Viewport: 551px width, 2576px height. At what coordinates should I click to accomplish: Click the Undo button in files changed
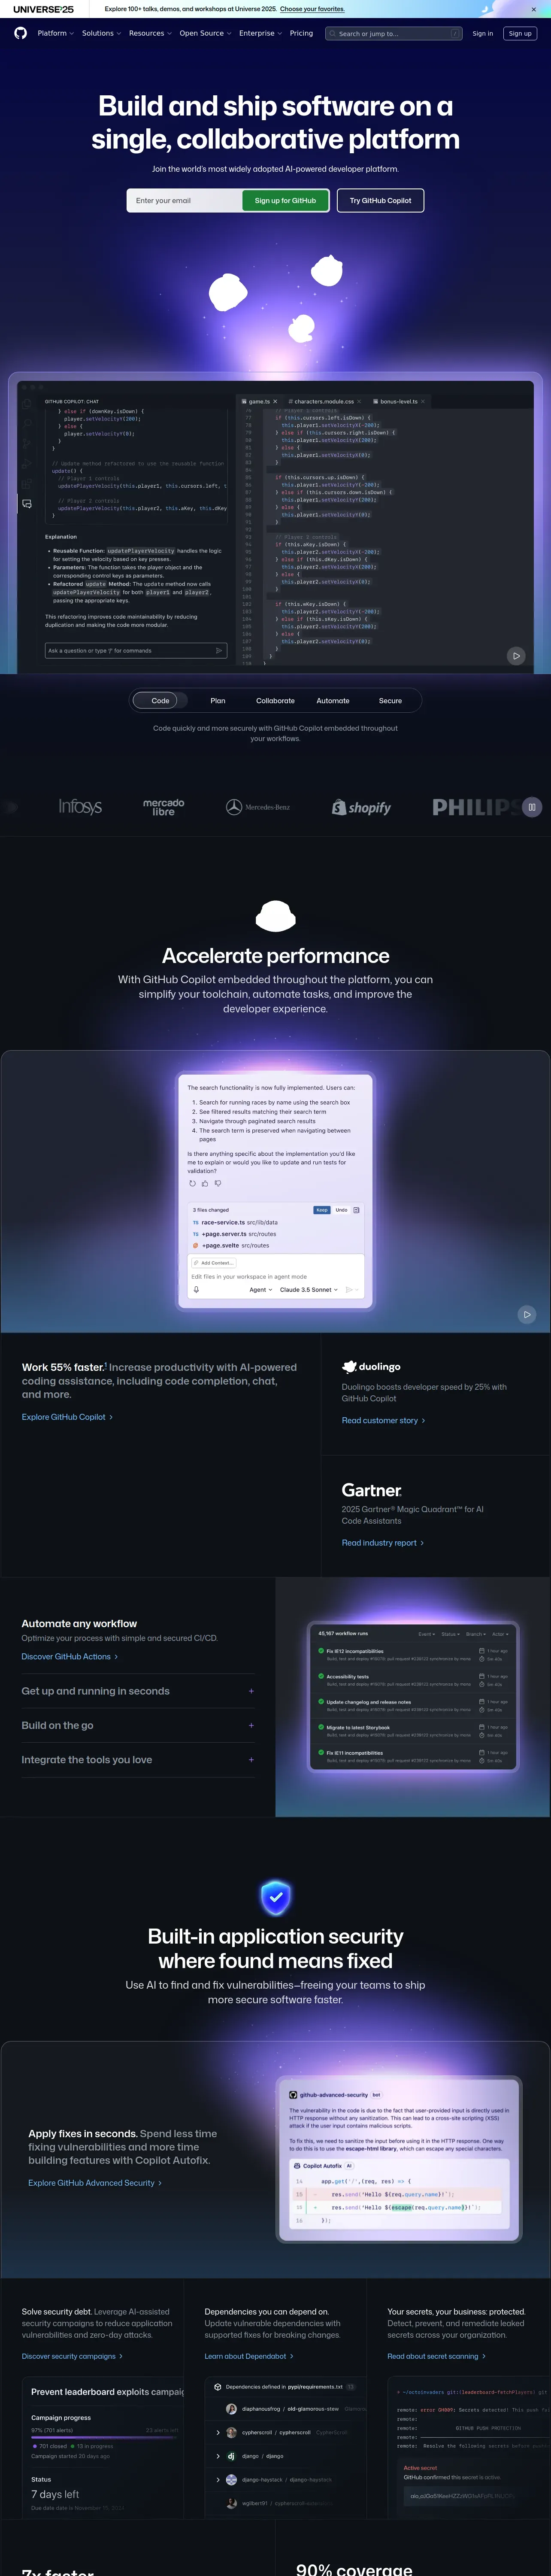coord(341,1210)
